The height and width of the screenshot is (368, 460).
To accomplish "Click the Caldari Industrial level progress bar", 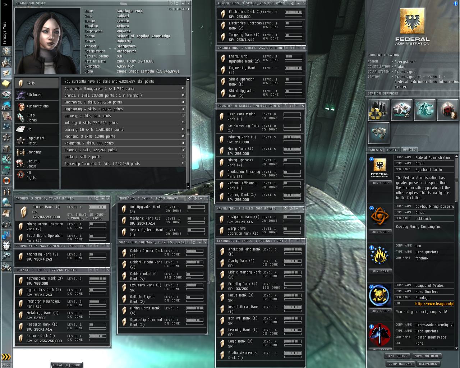I will point(195,274).
